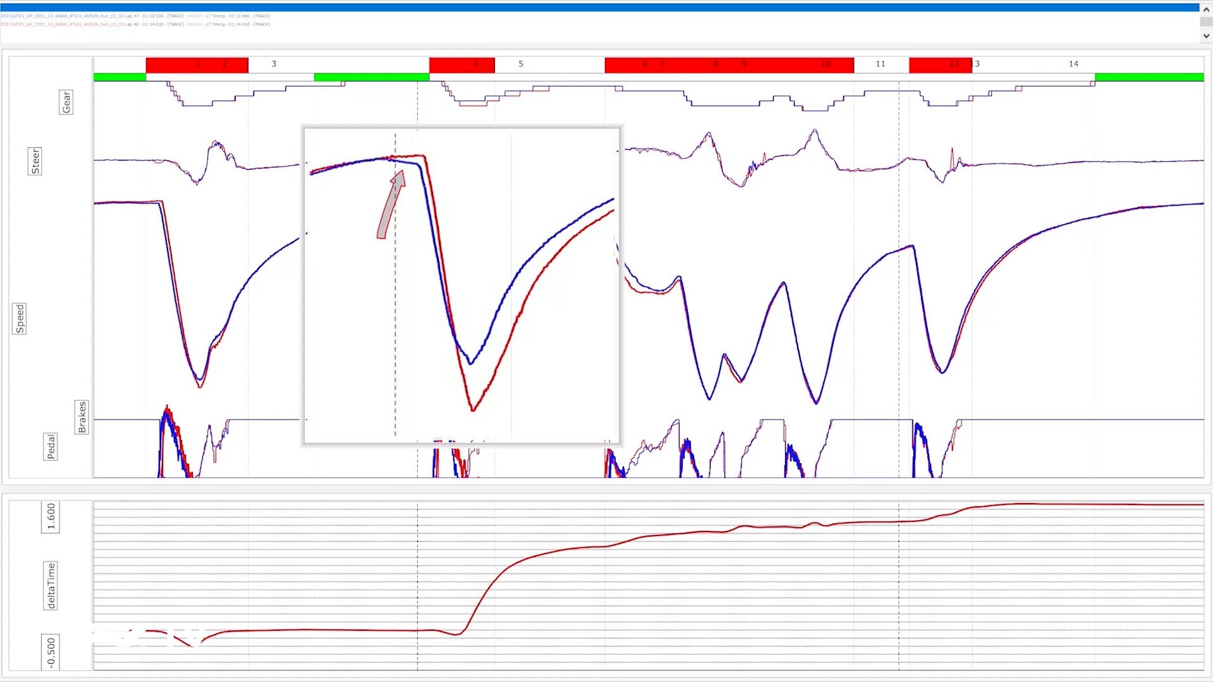Select track sector 3 in the sector bar
1213x682 pixels.
click(x=274, y=64)
